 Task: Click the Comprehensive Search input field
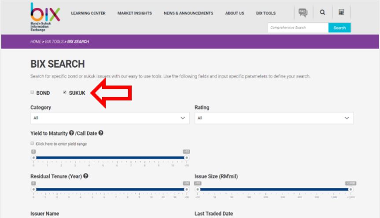298,28
